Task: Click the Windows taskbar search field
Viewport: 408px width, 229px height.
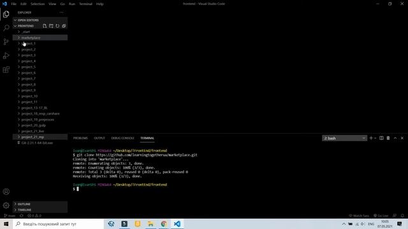Action: click(x=58, y=224)
